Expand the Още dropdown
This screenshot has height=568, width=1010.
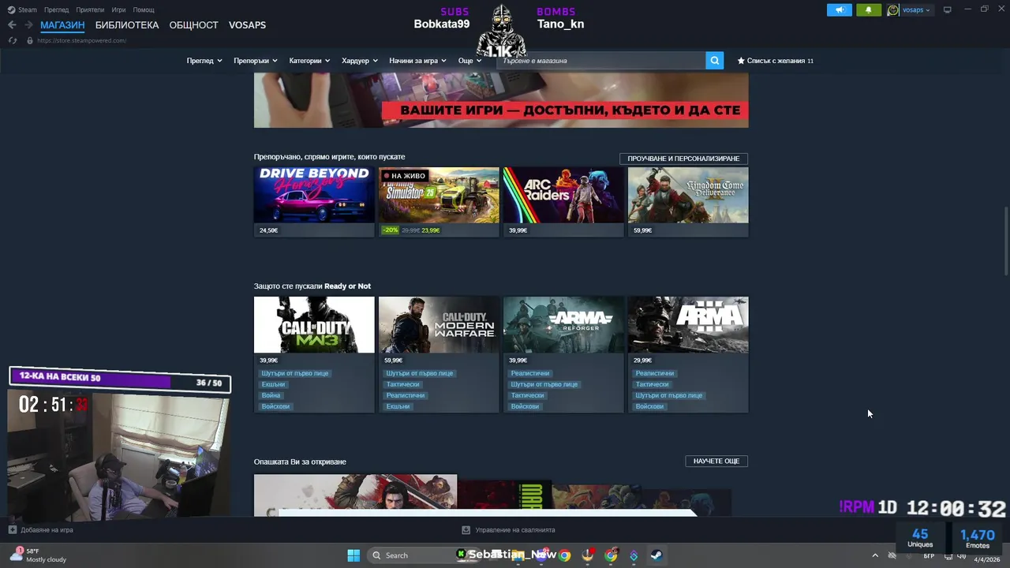coord(469,61)
